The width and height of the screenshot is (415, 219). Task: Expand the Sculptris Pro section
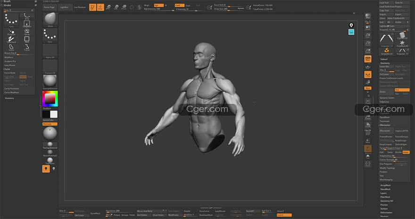[x=10, y=61]
